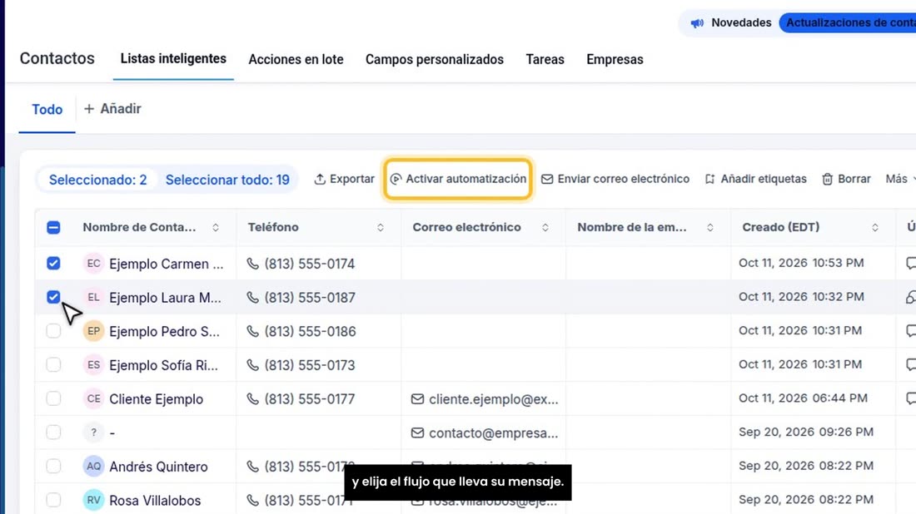
Task: Click phone number (813) 555-0177
Action: click(309, 399)
